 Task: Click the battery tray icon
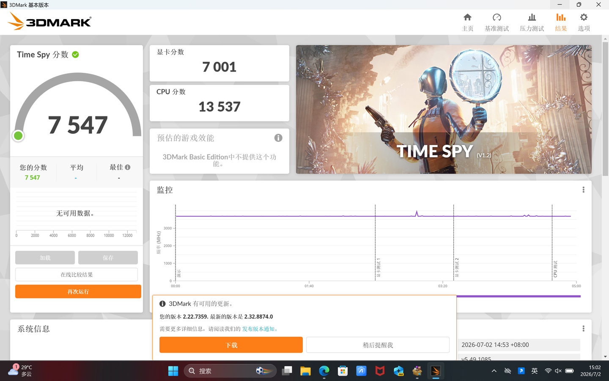569,371
